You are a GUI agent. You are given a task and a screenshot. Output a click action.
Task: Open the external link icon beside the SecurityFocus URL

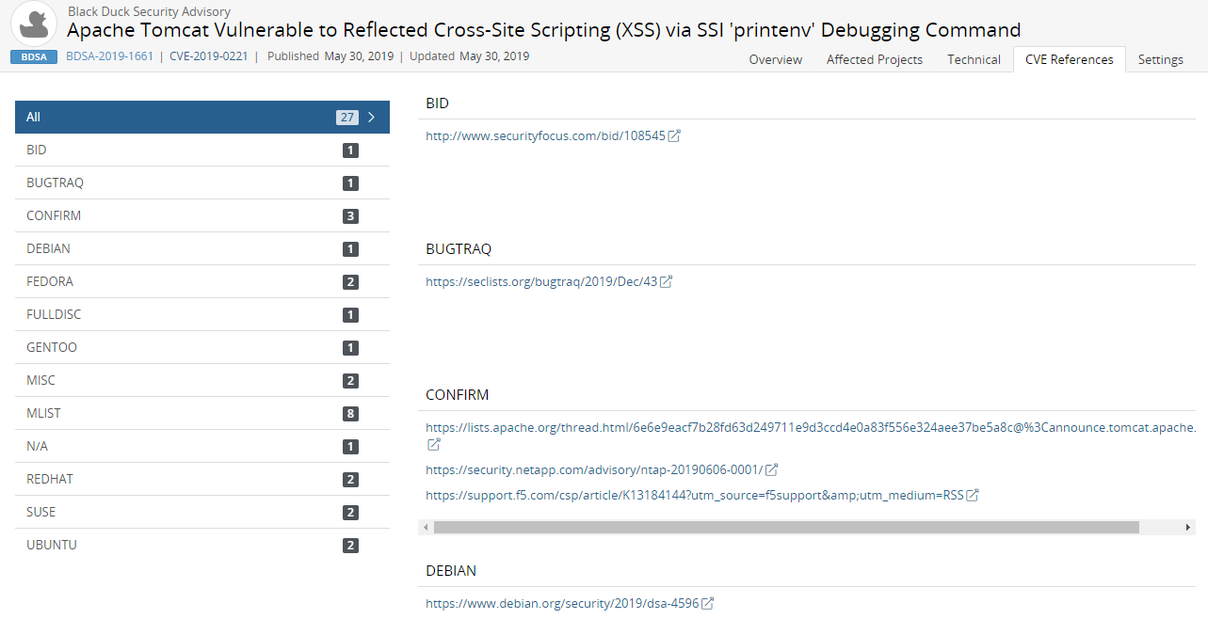[x=674, y=135]
